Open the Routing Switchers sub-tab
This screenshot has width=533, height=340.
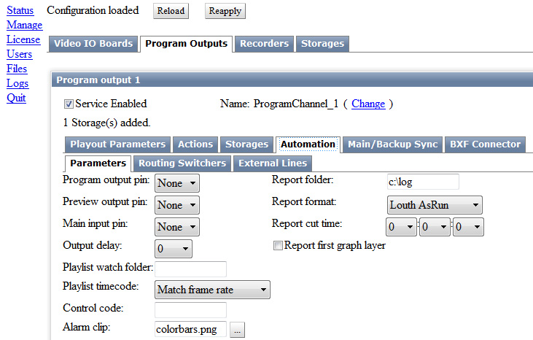coord(182,163)
